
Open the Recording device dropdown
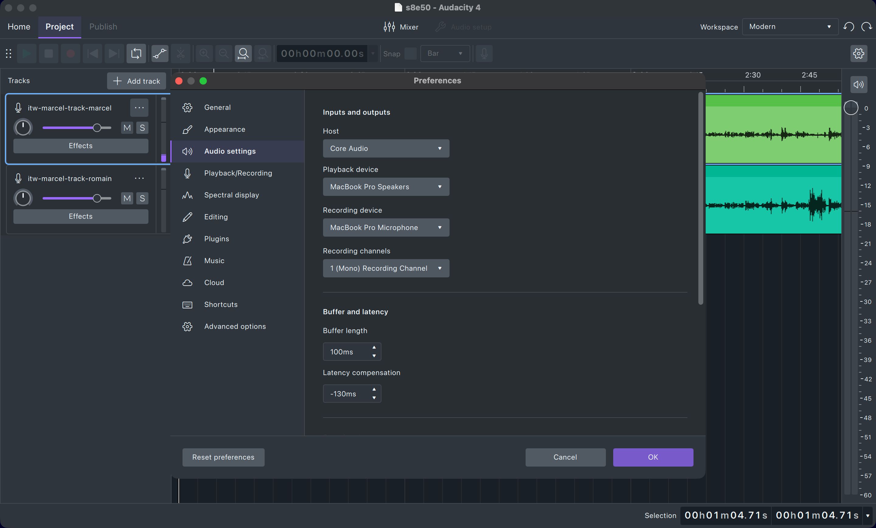click(386, 228)
